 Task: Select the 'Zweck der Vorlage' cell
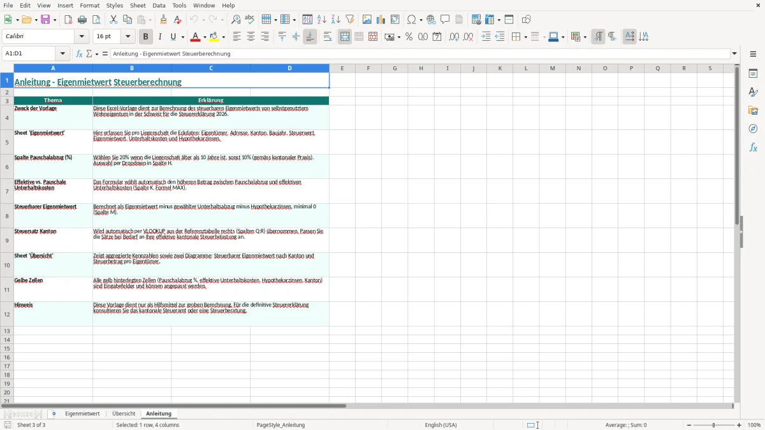[53, 117]
